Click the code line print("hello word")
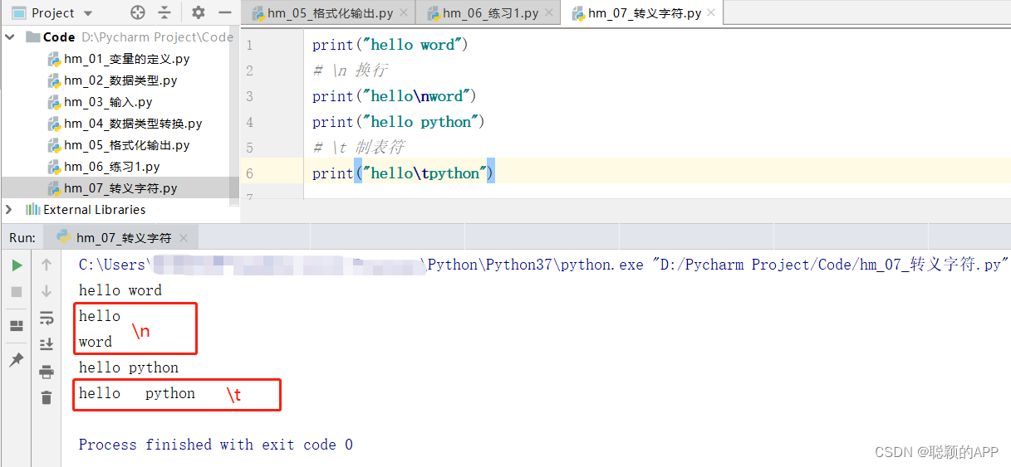 [x=390, y=45]
